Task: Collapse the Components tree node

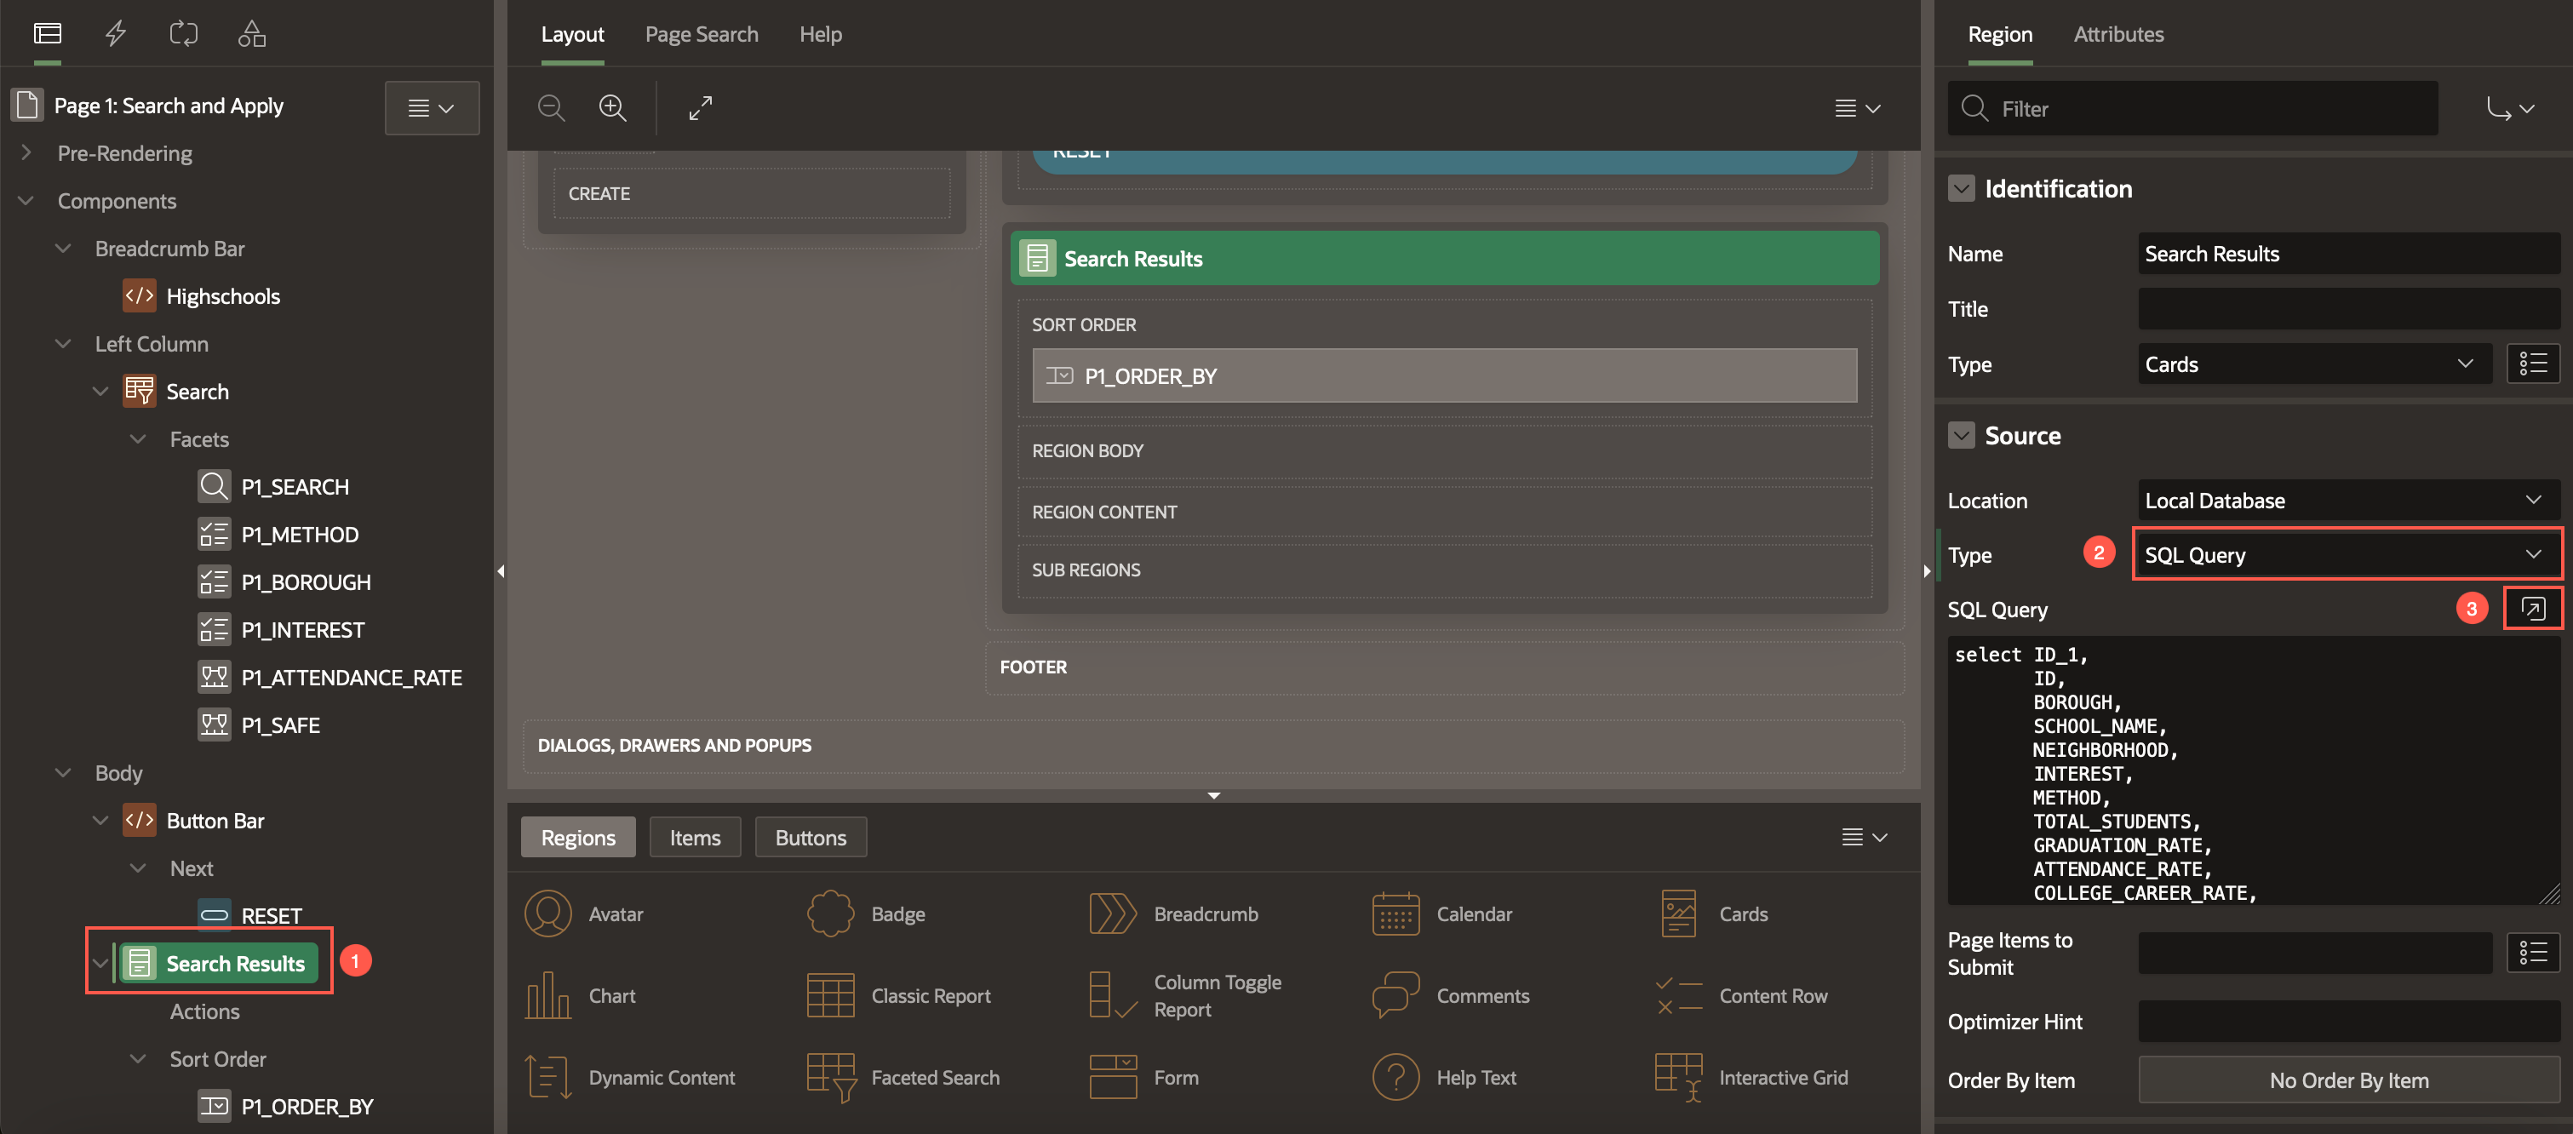Action: pyautogui.click(x=26, y=201)
